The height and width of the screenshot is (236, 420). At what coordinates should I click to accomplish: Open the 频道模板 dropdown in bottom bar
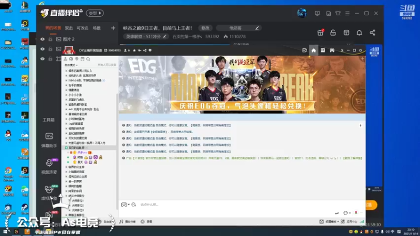tap(329, 221)
